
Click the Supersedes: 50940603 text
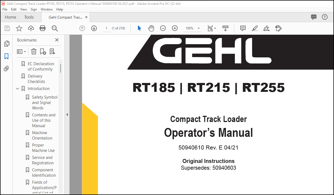(x=208, y=168)
